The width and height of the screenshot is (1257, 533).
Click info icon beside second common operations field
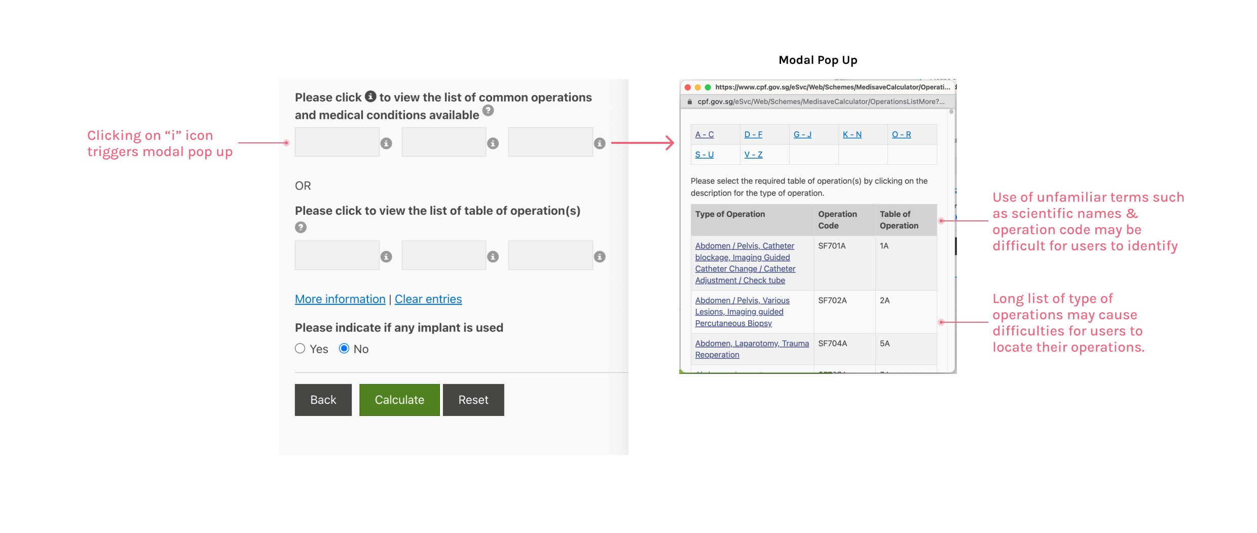click(493, 143)
